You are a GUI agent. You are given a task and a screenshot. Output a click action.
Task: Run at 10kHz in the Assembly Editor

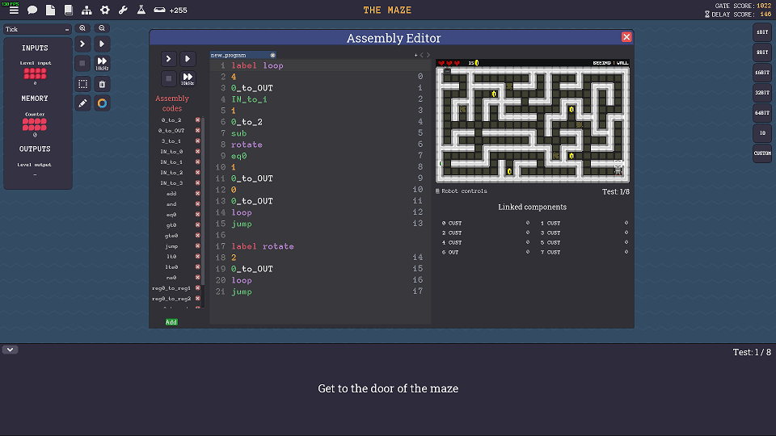[x=187, y=78]
